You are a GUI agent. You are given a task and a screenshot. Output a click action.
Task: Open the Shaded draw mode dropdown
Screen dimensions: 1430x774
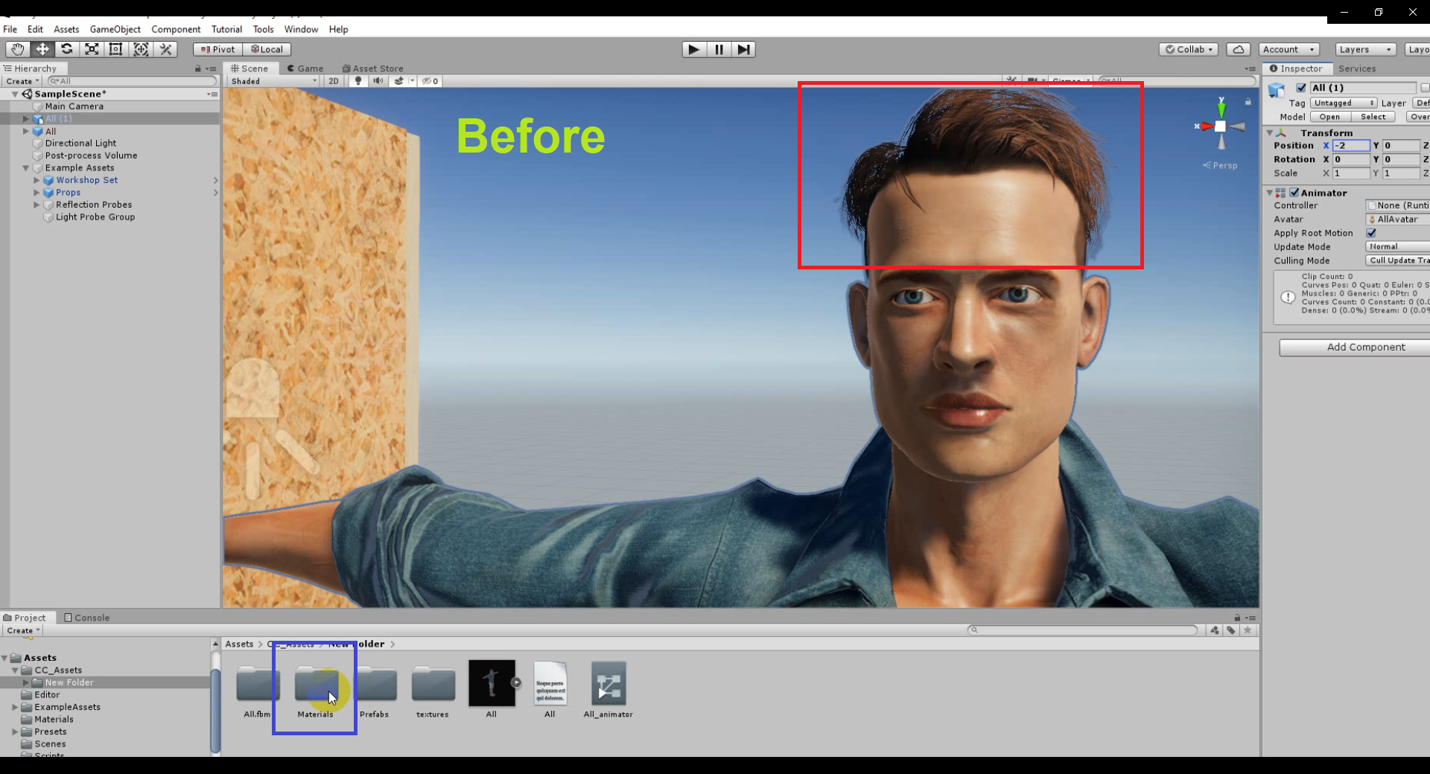tap(273, 81)
